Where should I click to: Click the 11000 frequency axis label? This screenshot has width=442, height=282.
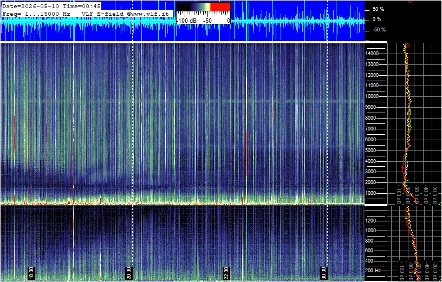(x=372, y=86)
